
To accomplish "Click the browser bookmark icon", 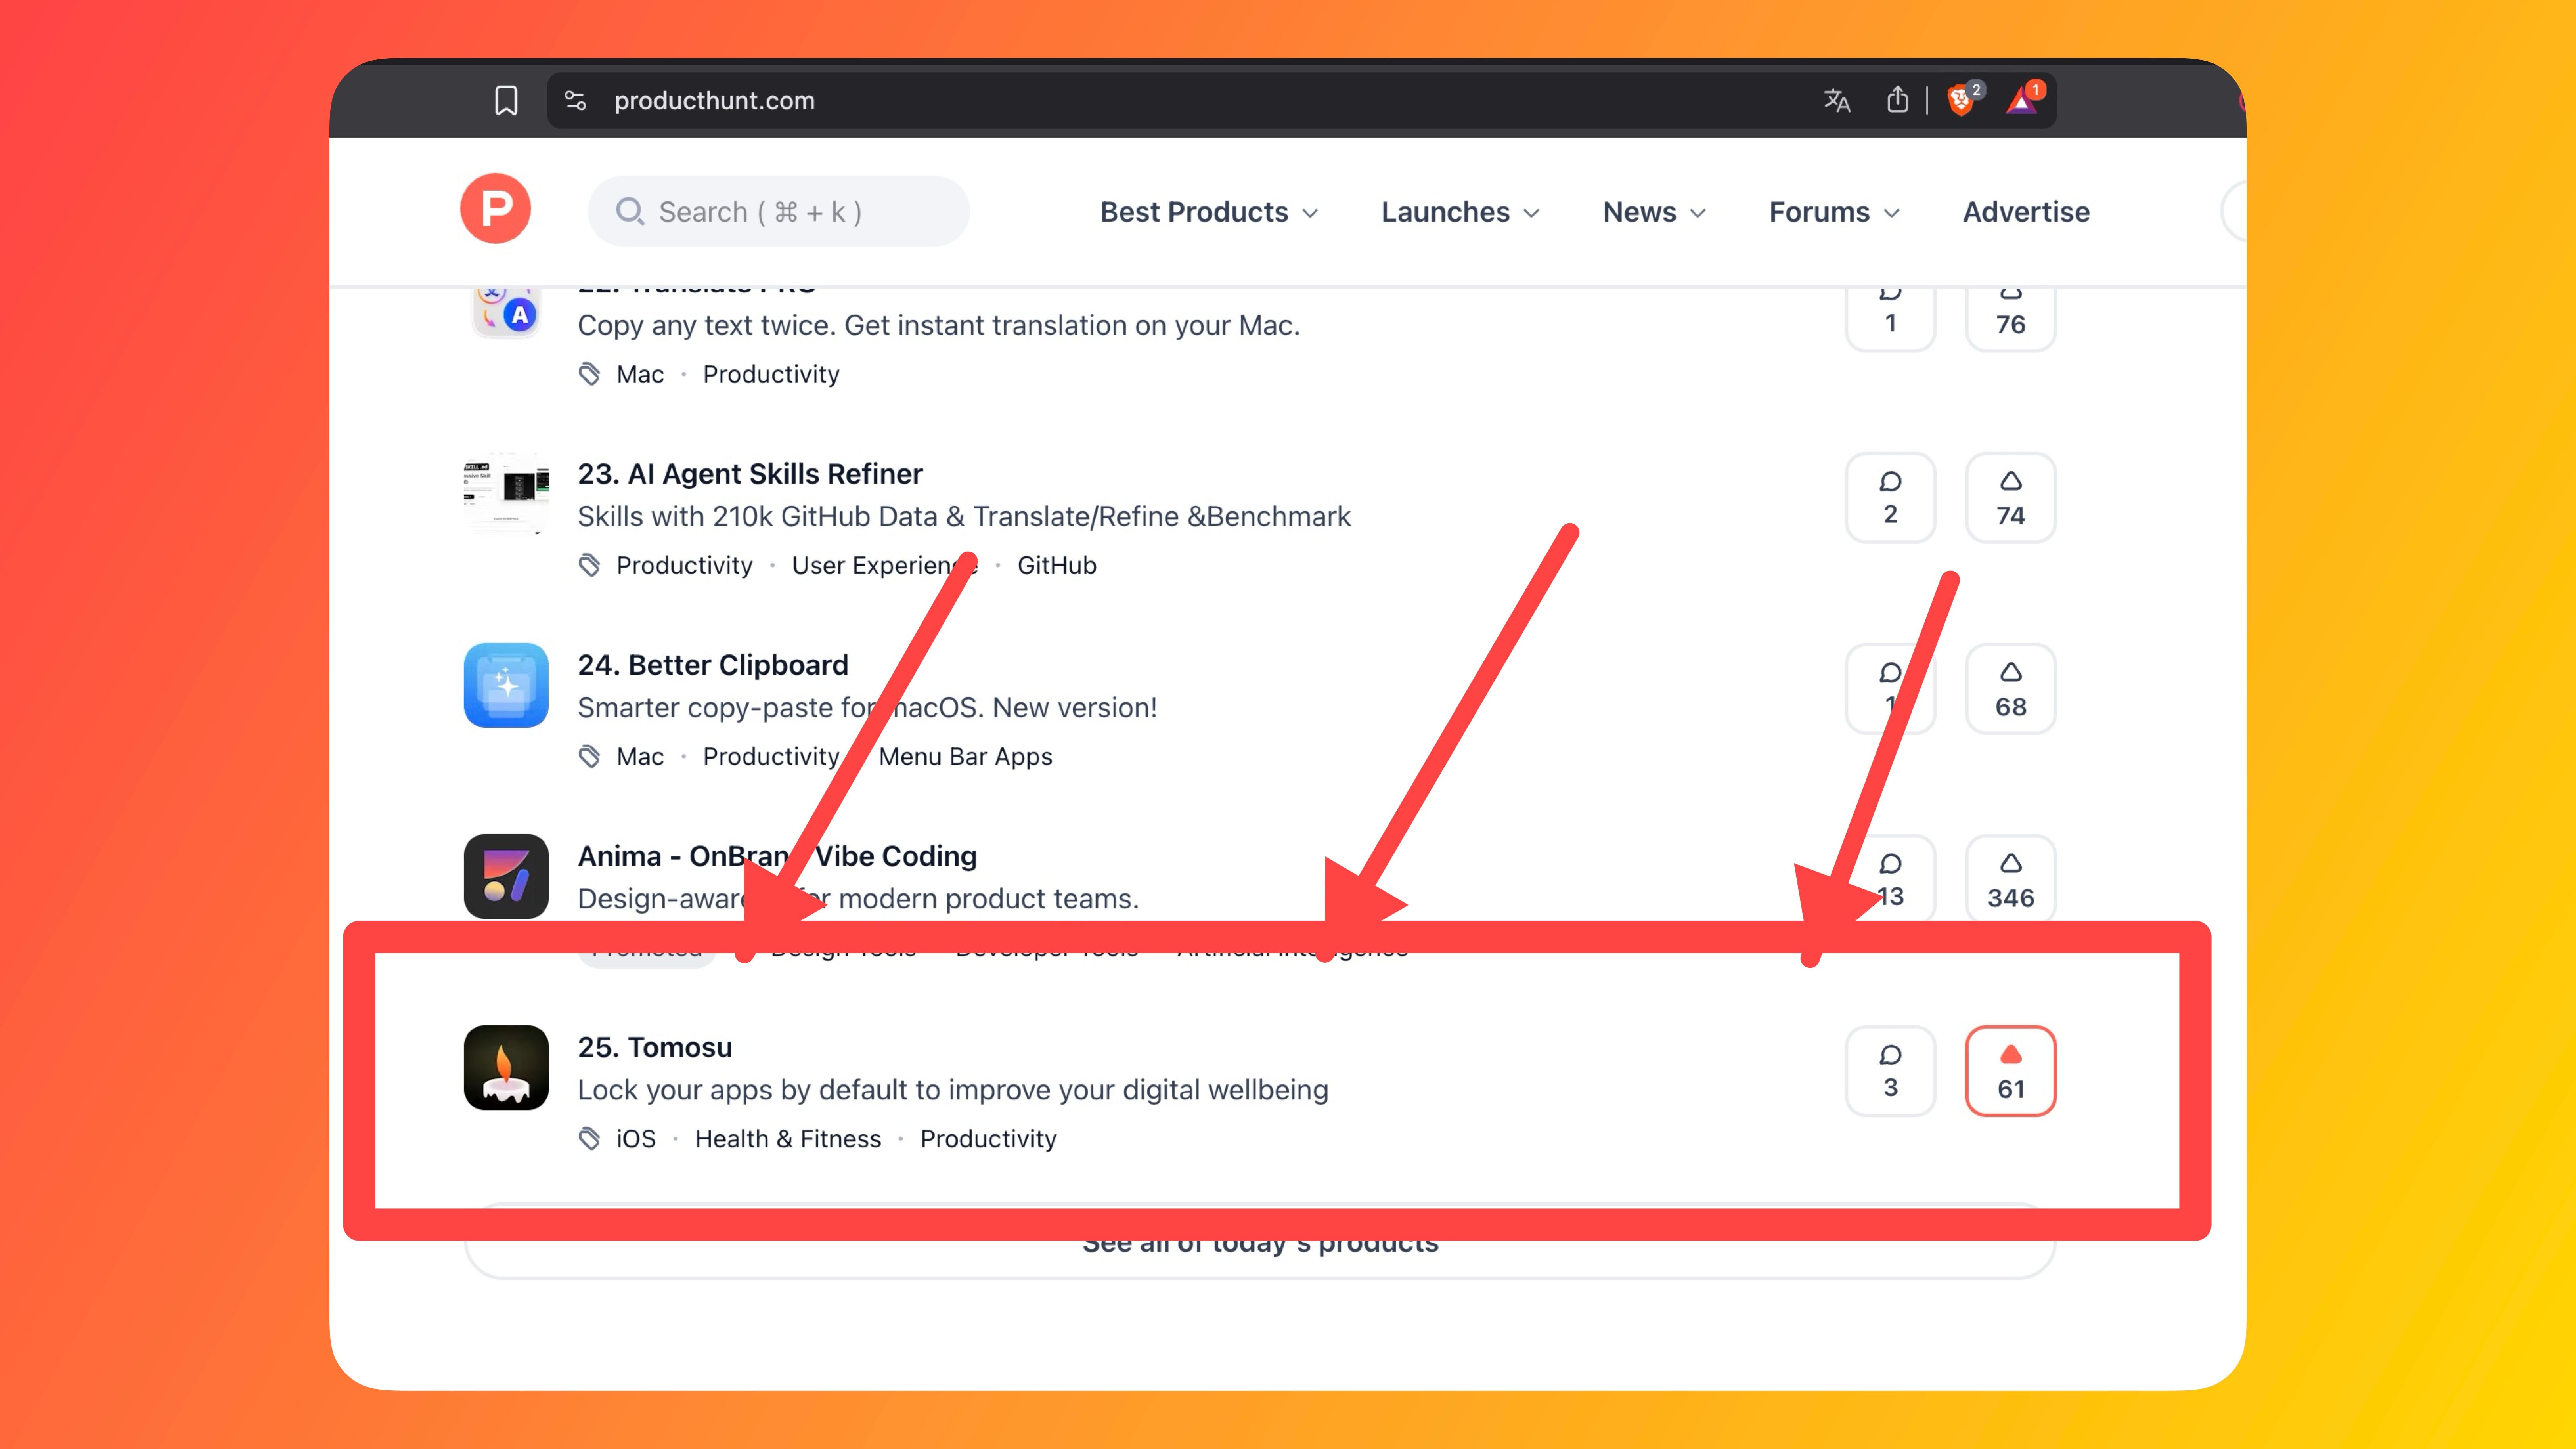I will 506,100.
